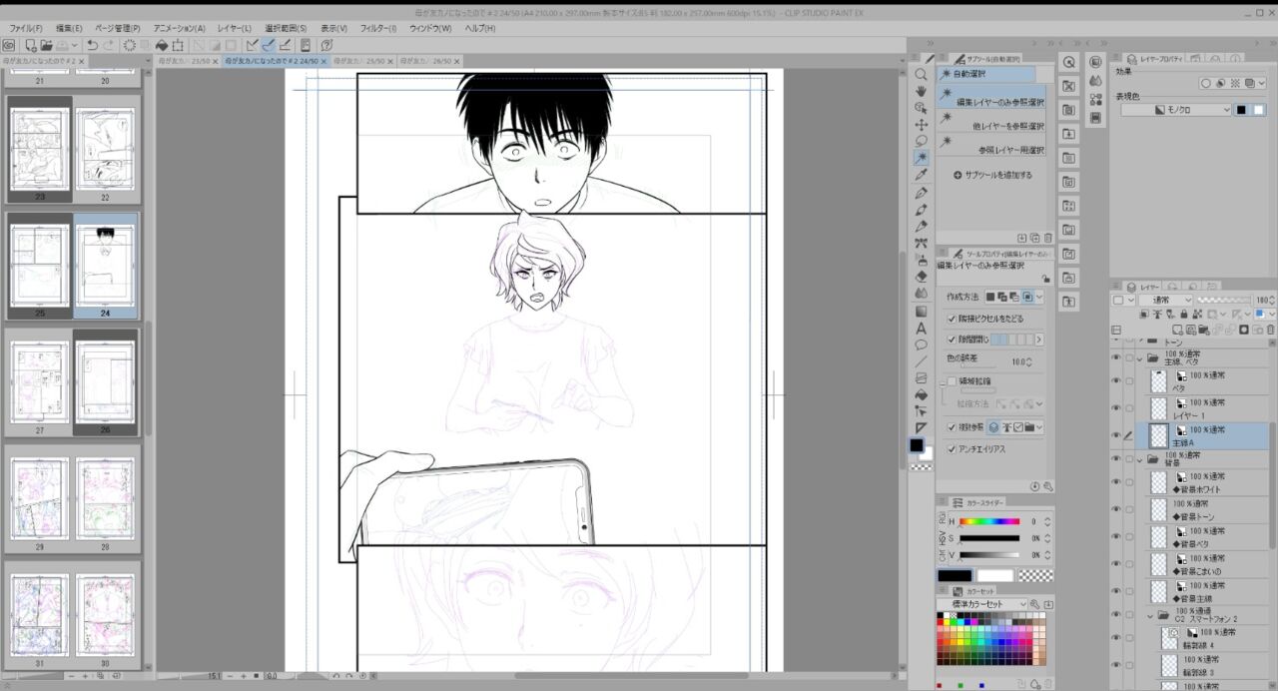Click the CLIP STUDIO launcher icon
The width and height of the screenshot is (1278, 691).
(x=9, y=45)
